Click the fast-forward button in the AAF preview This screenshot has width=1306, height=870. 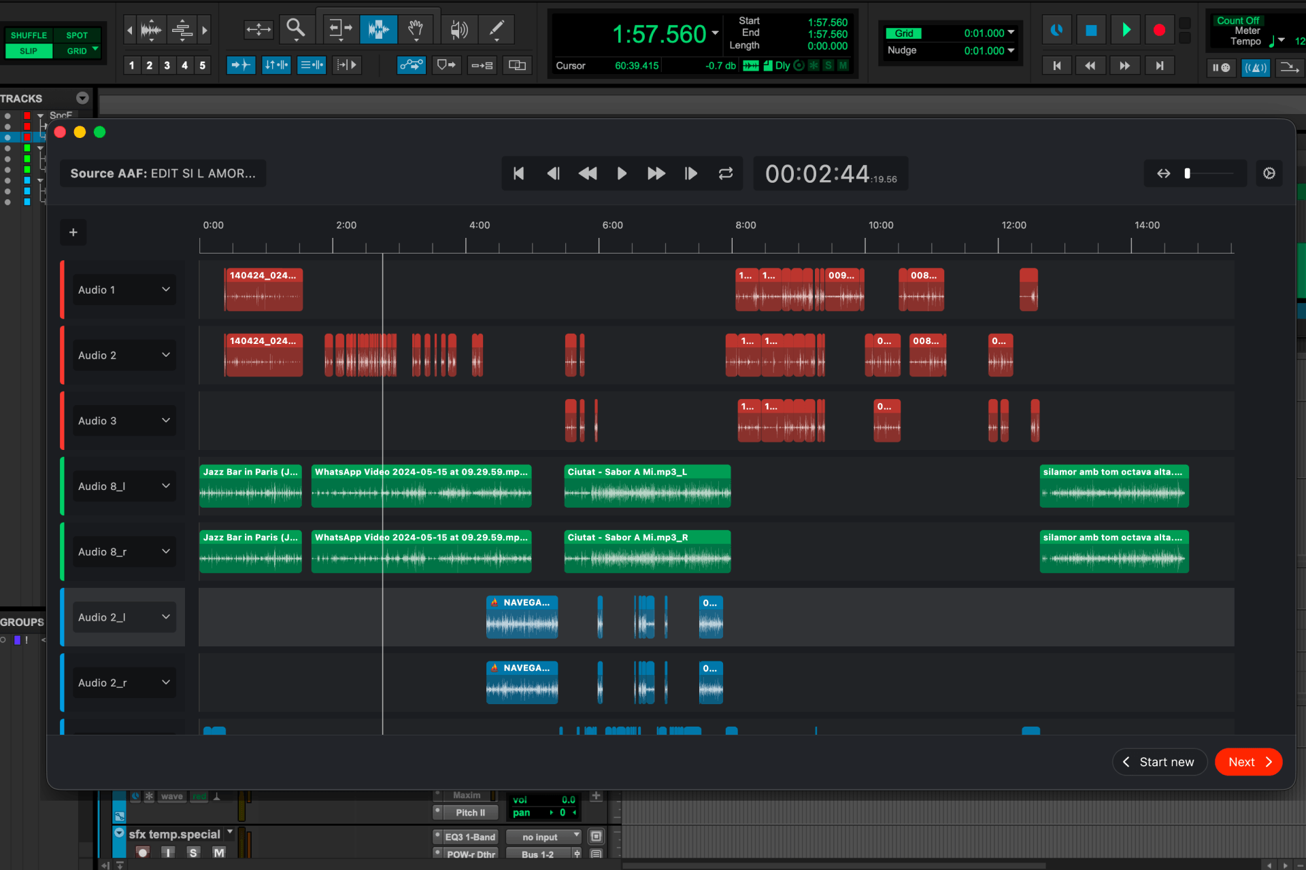pyautogui.click(x=655, y=173)
